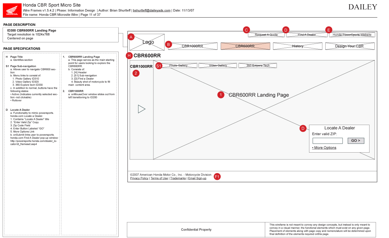This screenshot has height=238, width=389.
Task: Click the red C annotation marker
Action: click(246, 30)
